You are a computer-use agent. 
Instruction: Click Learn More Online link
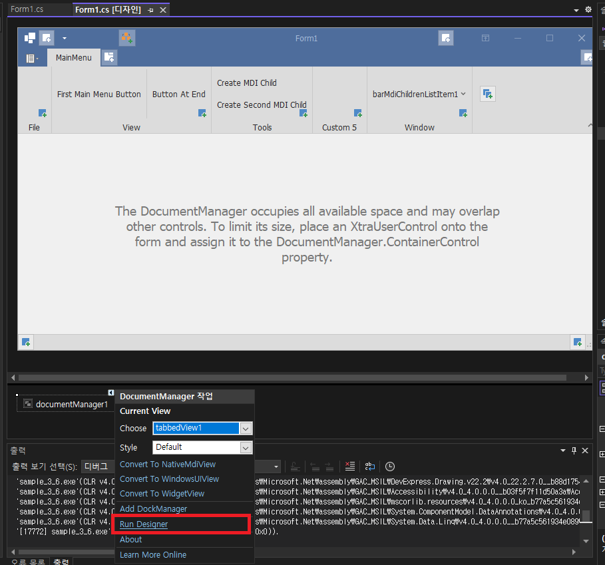(x=153, y=555)
